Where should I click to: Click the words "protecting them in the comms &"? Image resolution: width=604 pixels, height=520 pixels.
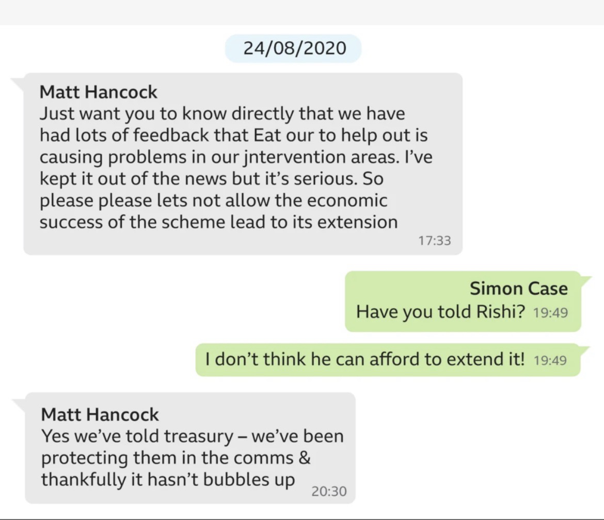176,458
